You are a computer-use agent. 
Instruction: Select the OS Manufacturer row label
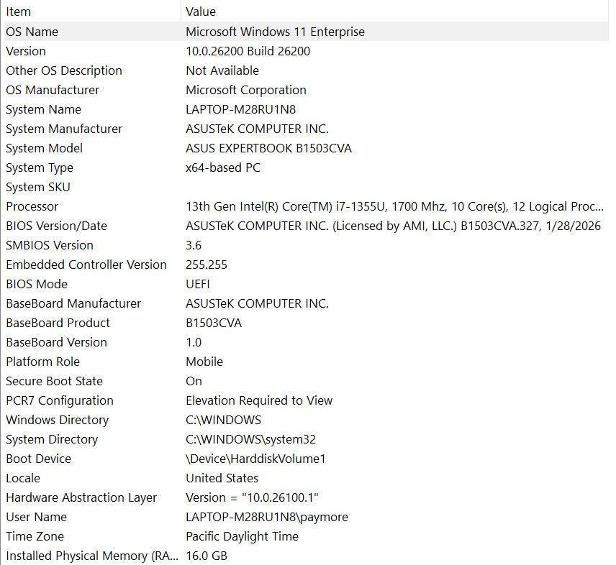coord(53,90)
